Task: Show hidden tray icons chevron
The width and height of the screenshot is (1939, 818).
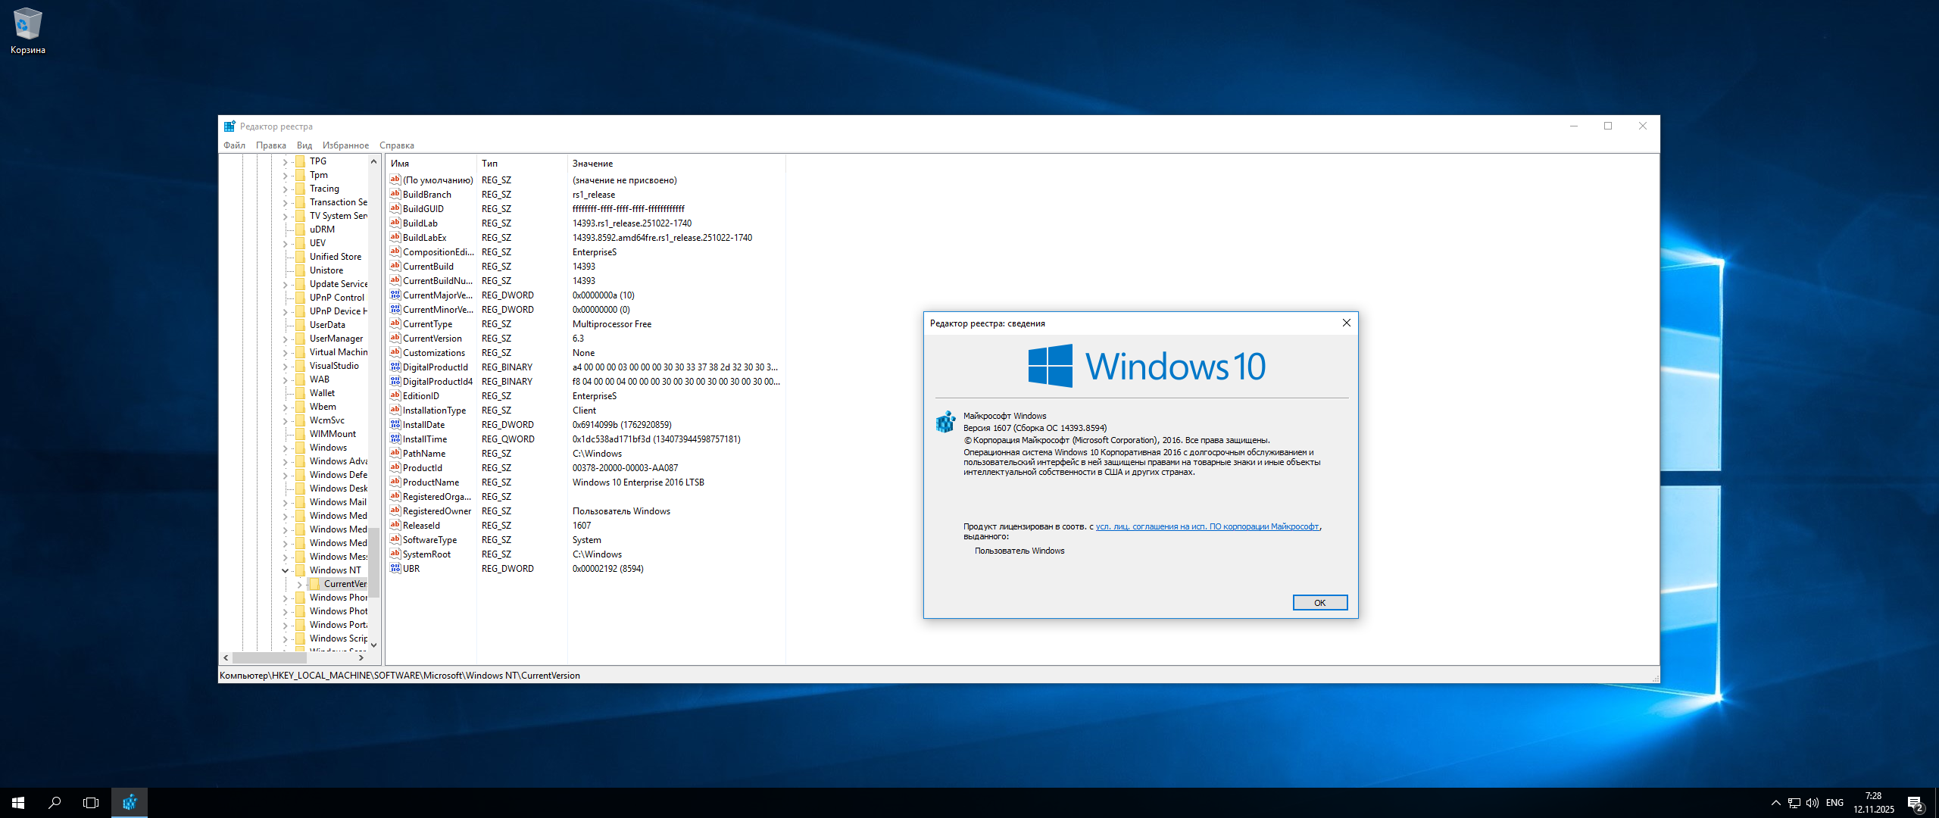Action: [1775, 803]
